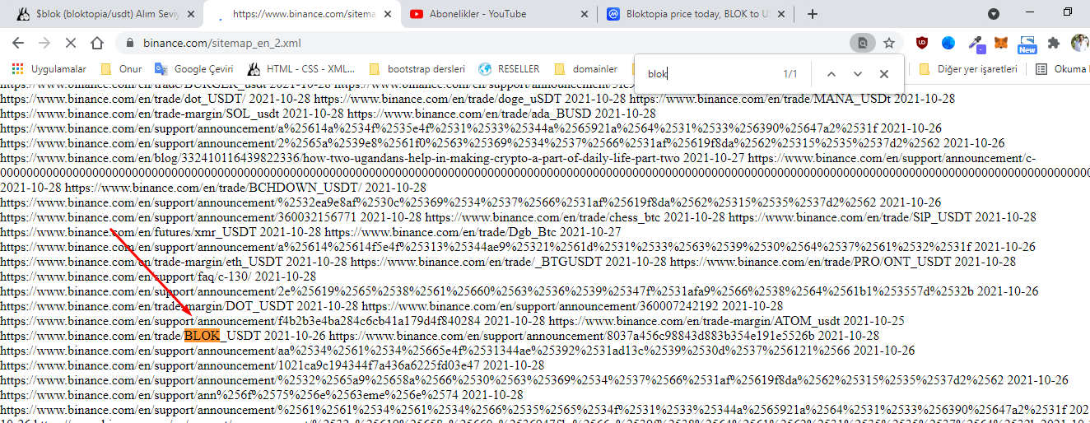This screenshot has width=1090, height=423.
Task: Click the trade/_BTGUSDT URL text
Action: click(x=475, y=262)
